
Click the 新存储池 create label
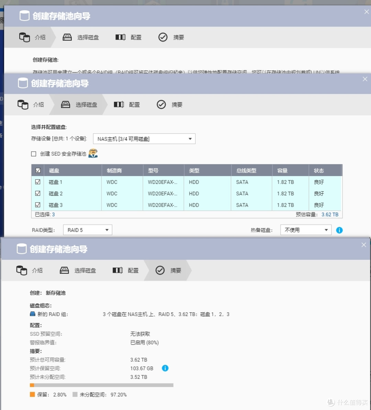click(56, 293)
